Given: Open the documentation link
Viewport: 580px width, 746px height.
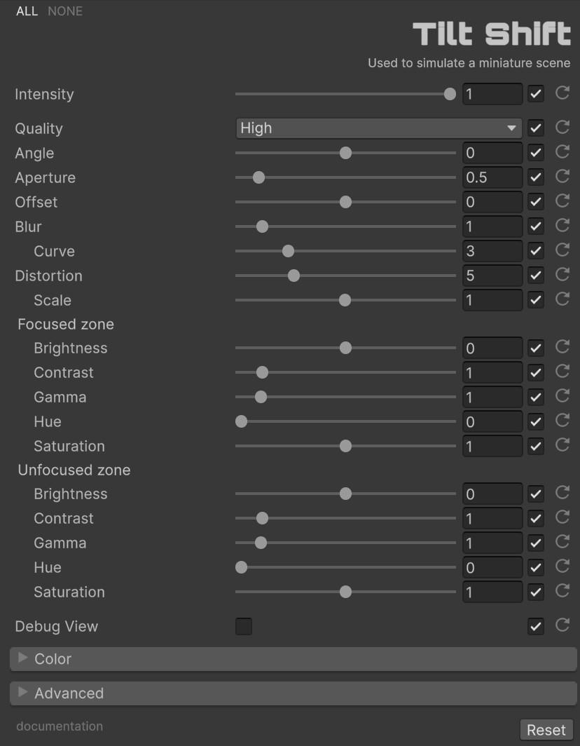Looking at the screenshot, I should click(60, 726).
